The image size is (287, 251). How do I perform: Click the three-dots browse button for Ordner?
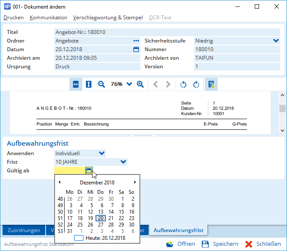[x=136, y=41]
